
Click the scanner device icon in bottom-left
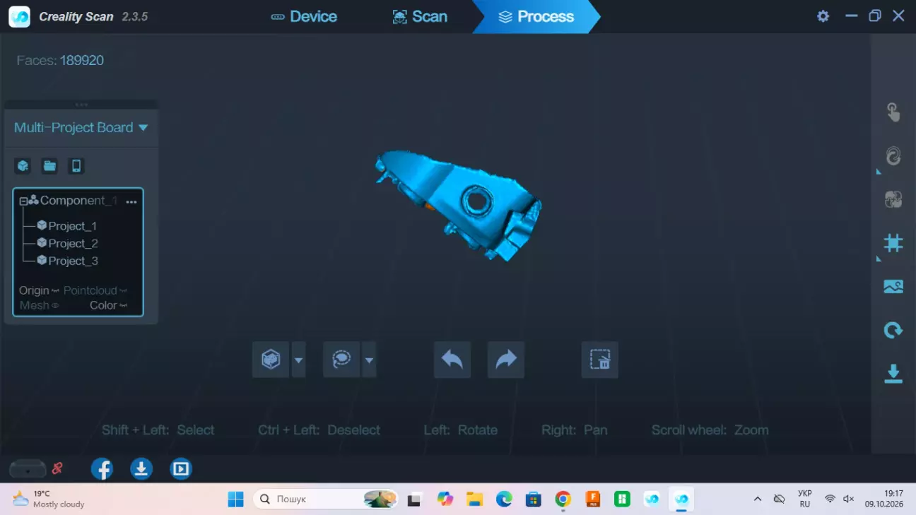[x=28, y=468]
